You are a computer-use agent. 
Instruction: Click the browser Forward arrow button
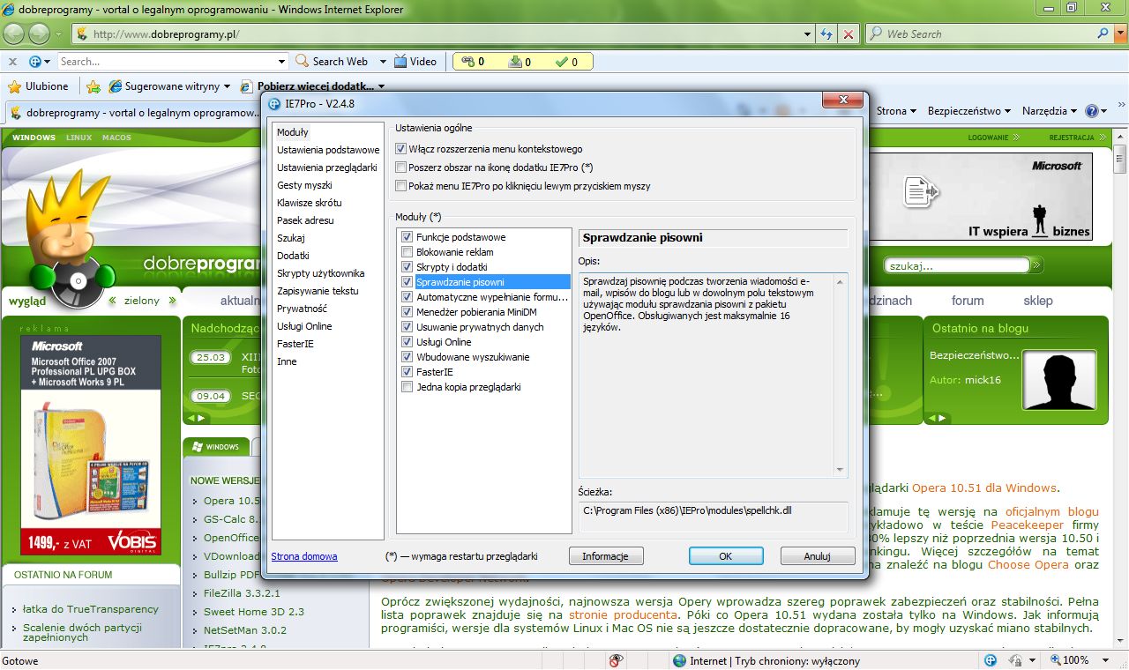tap(40, 33)
